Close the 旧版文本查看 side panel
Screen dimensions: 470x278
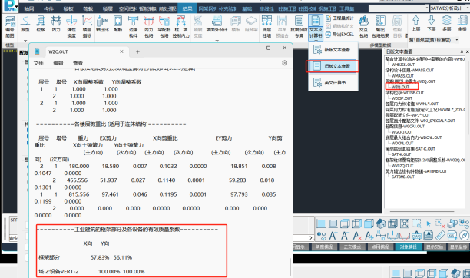coord(467,51)
